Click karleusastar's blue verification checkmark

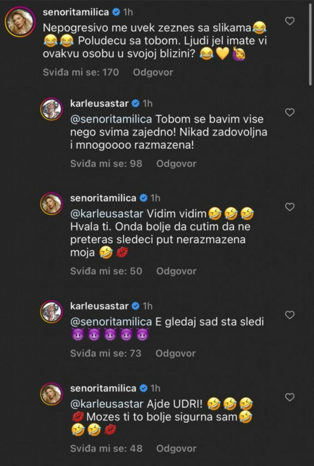136,103
